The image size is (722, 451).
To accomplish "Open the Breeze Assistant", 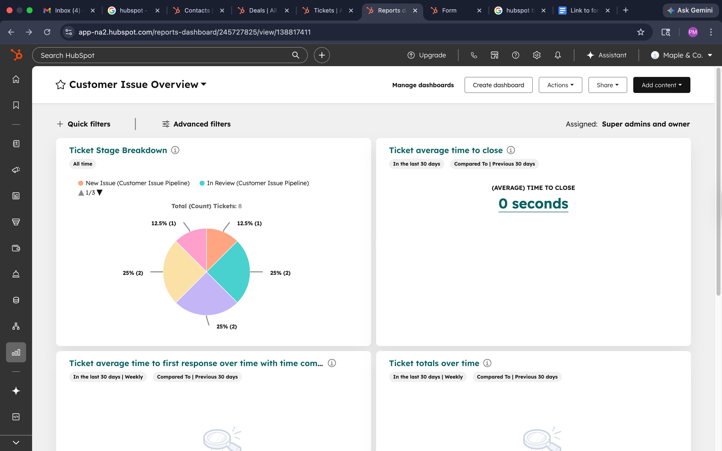I will (x=606, y=55).
